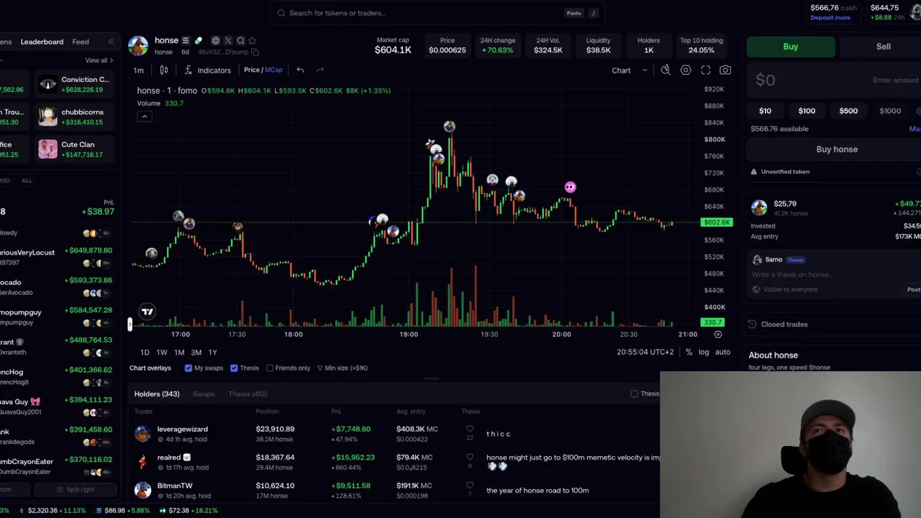Open the Chart view dropdown
The height and width of the screenshot is (518, 921).
629,71
